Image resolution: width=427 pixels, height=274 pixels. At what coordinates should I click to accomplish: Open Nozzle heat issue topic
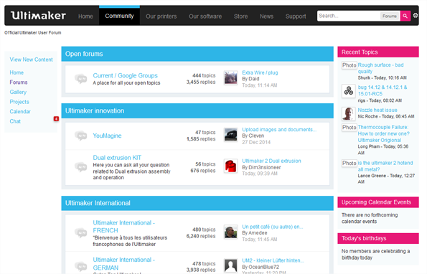tap(377, 110)
